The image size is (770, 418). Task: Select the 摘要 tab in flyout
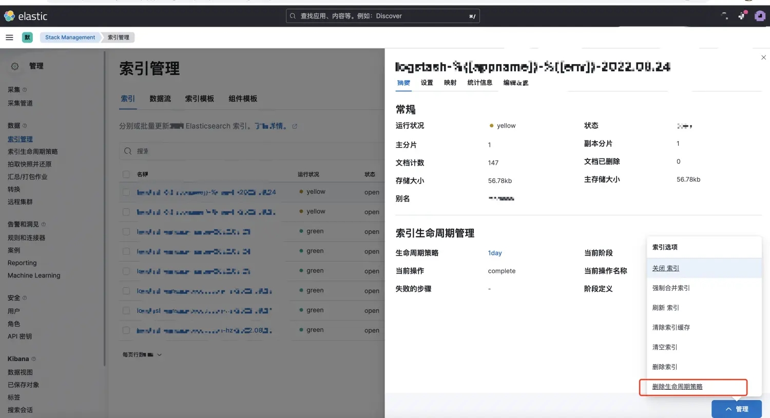pyautogui.click(x=403, y=83)
